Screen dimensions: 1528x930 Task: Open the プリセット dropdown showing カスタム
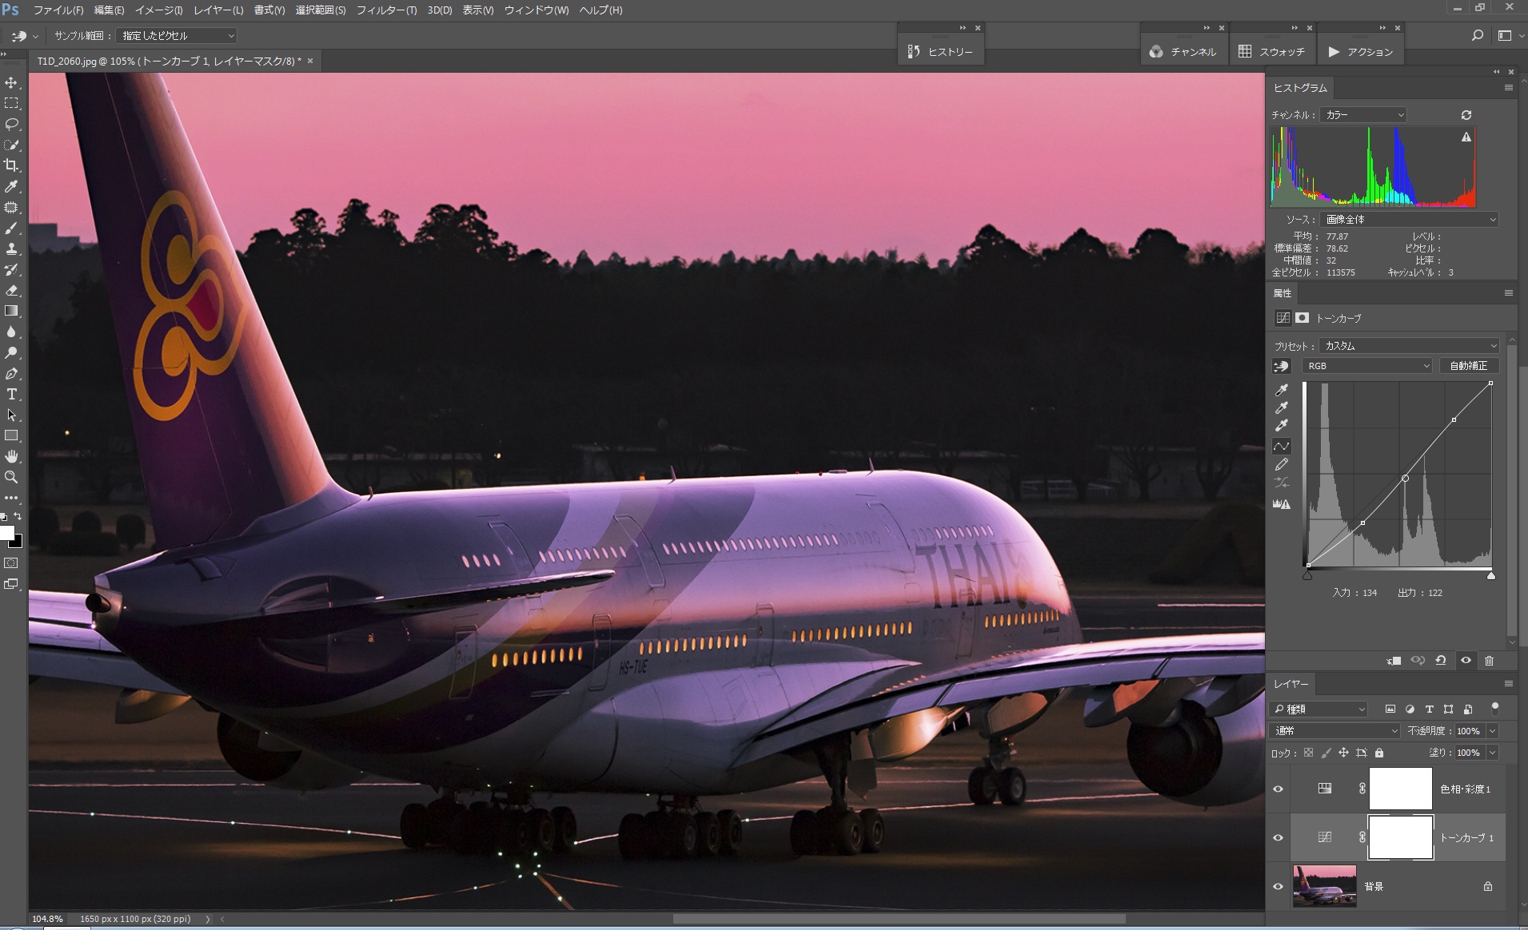point(1409,346)
